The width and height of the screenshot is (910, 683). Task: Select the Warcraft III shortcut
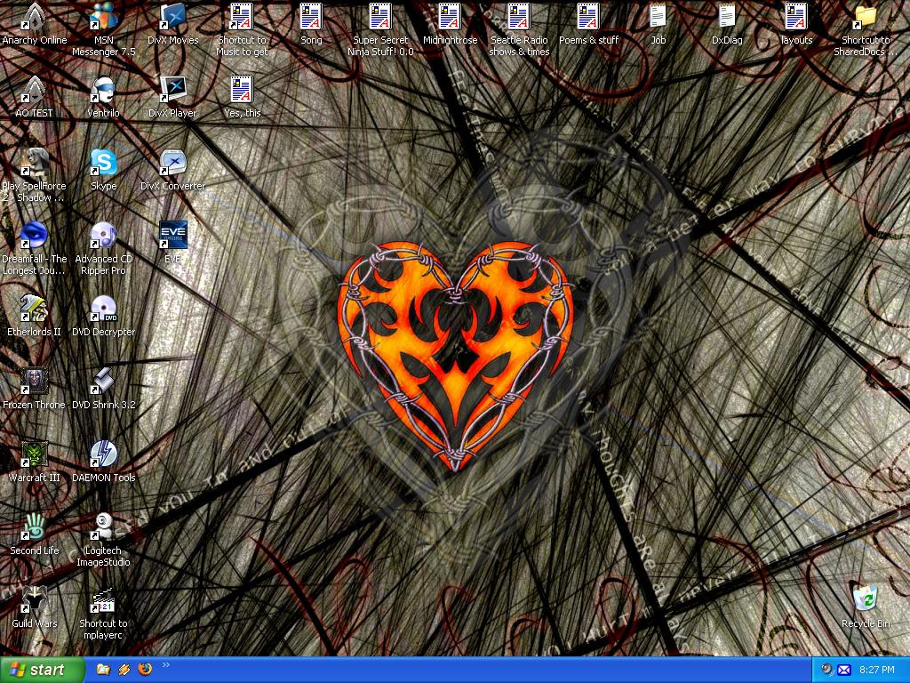tap(34, 454)
